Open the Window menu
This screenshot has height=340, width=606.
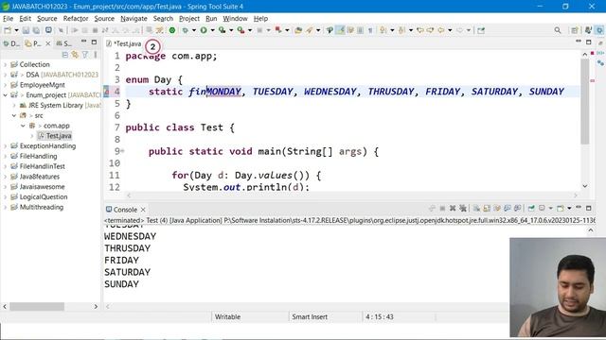[235, 19]
